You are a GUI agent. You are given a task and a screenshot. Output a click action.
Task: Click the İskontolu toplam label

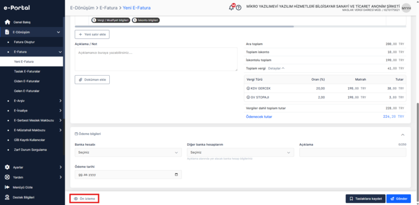(259, 60)
